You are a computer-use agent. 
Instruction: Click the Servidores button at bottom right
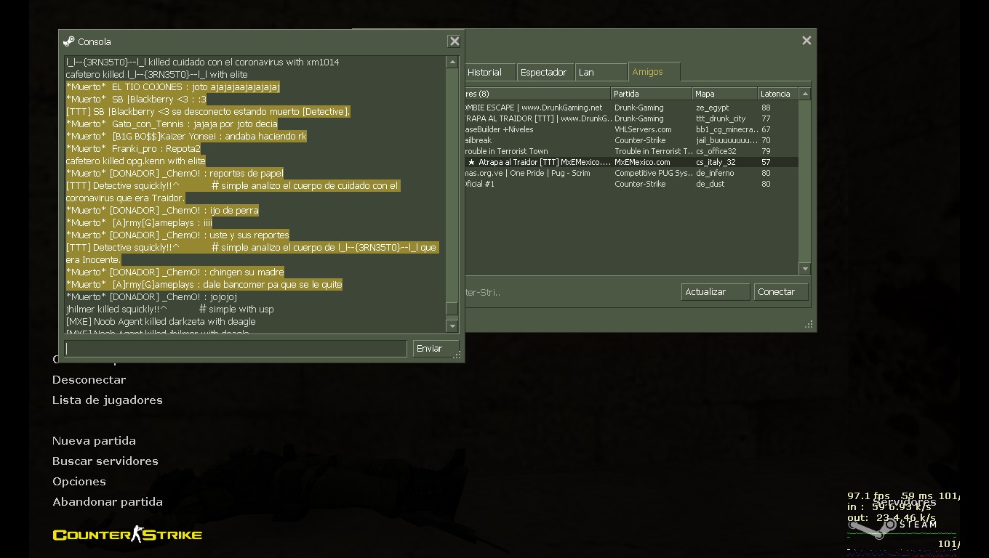click(904, 502)
